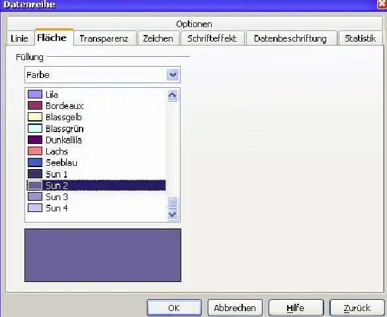Pick Seeblau from the list
Image resolution: width=387 pixels, height=317 pixels.
click(x=97, y=162)
